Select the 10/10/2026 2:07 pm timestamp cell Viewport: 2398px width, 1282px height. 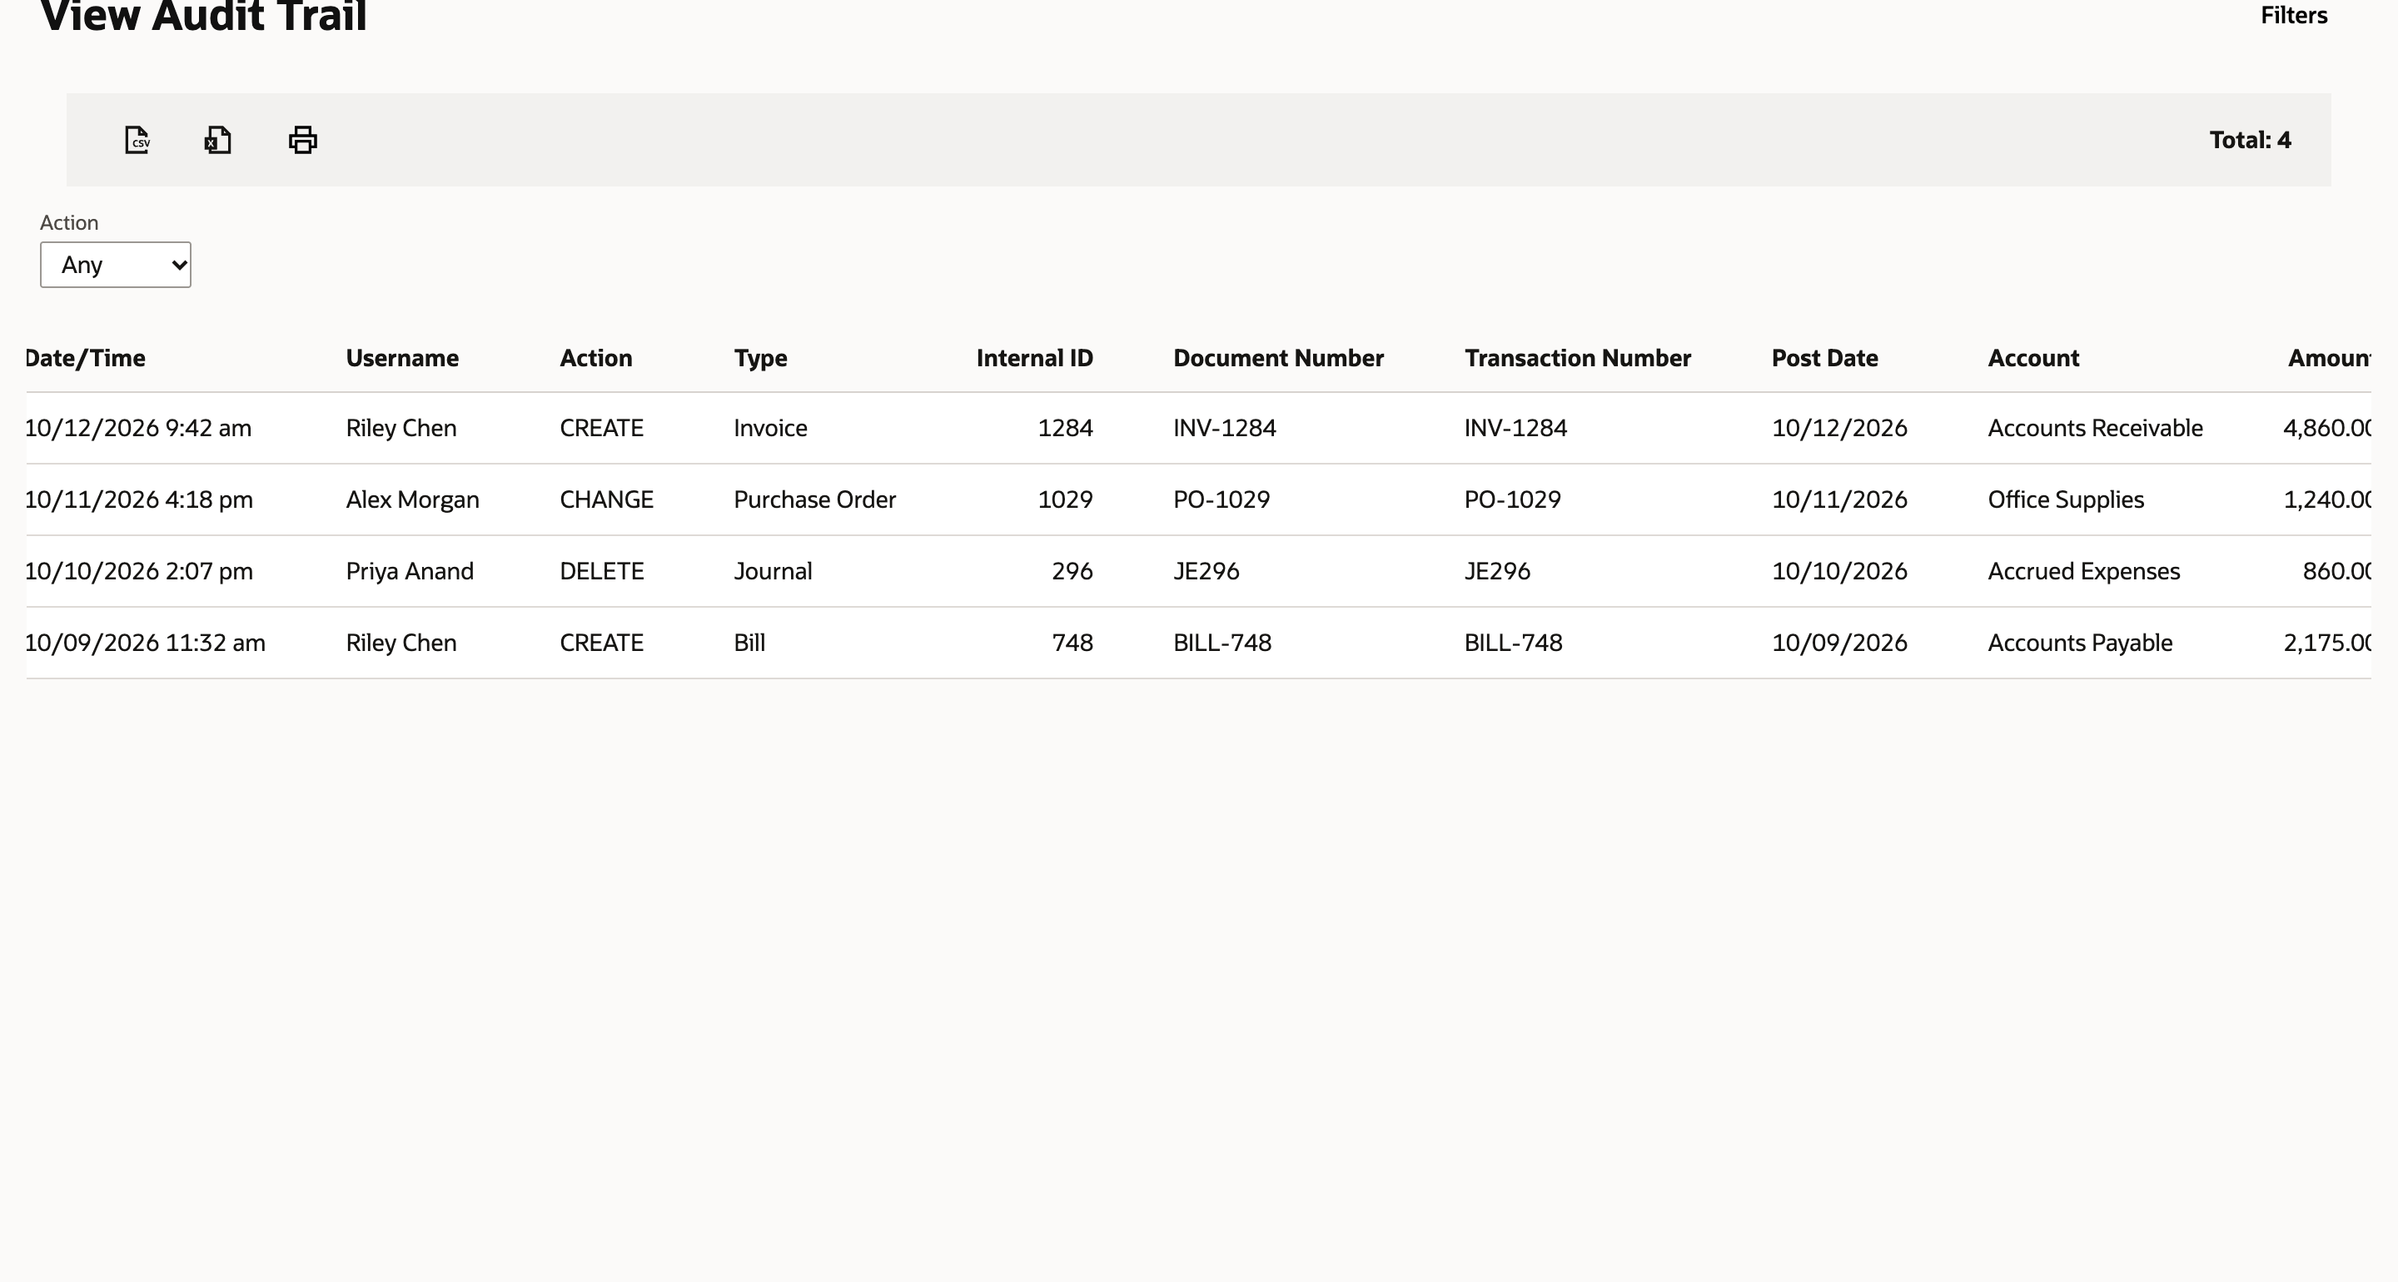point(139,572)
